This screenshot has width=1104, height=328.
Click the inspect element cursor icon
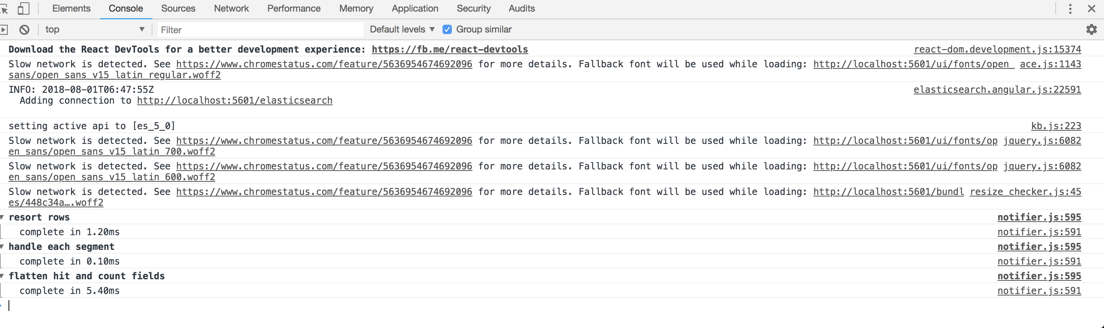click(x=4, y=9)
